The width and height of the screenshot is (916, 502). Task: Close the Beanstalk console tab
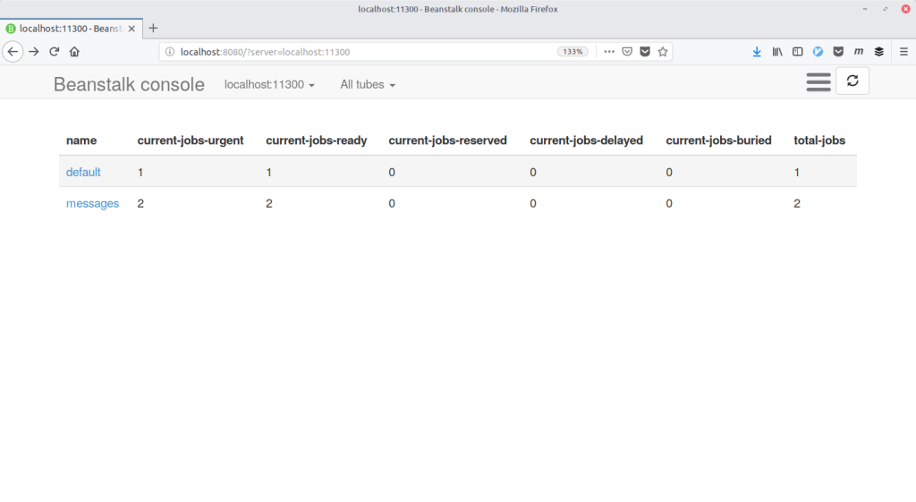(131, 28)
